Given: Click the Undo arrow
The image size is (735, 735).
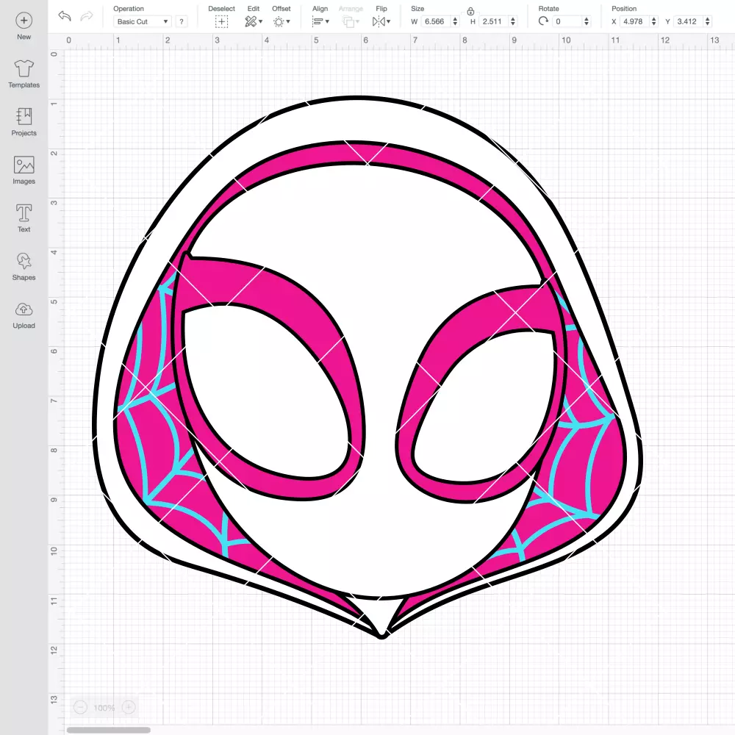Looking at the screenshot, I should pos(65,16).
